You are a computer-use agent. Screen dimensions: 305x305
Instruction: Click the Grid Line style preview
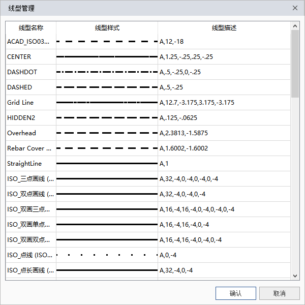point(107,103)
